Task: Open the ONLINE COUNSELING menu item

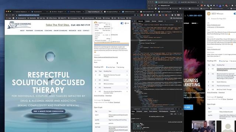Action: click(60, 30)
